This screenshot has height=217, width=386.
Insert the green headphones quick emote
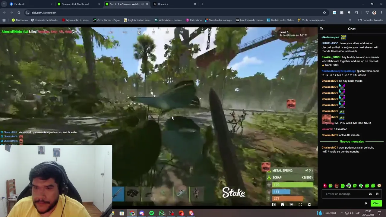tap(349, 186)
